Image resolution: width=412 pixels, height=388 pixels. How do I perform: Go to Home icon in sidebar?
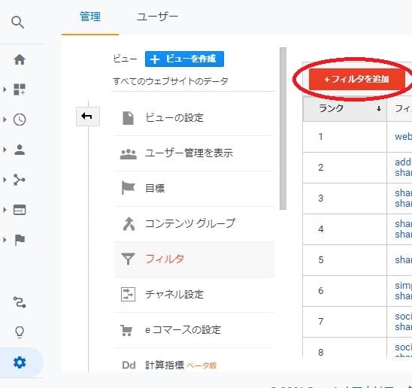[20, 59]
